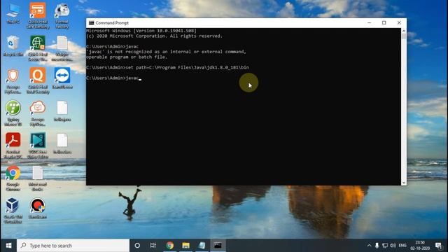Open the This PC desktop icon
This screenshot has width=448, height=252.
(13, 14)
